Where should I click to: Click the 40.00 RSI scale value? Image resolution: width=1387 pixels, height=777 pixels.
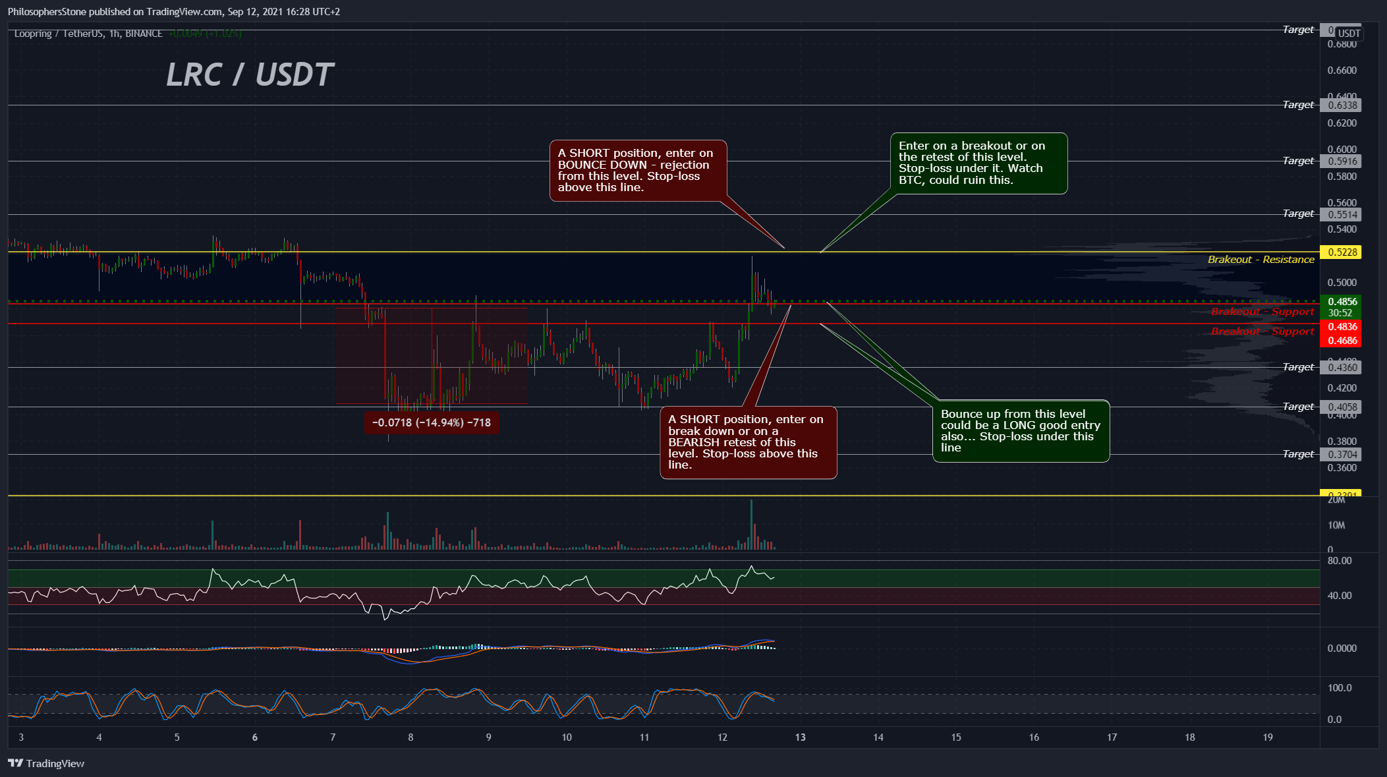pyautogui.click(x=1340, y=596)
